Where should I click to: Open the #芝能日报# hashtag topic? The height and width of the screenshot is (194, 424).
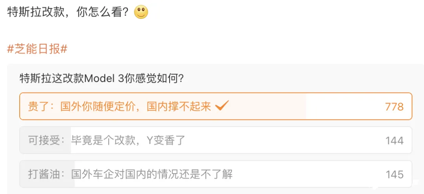pos(37,49)
